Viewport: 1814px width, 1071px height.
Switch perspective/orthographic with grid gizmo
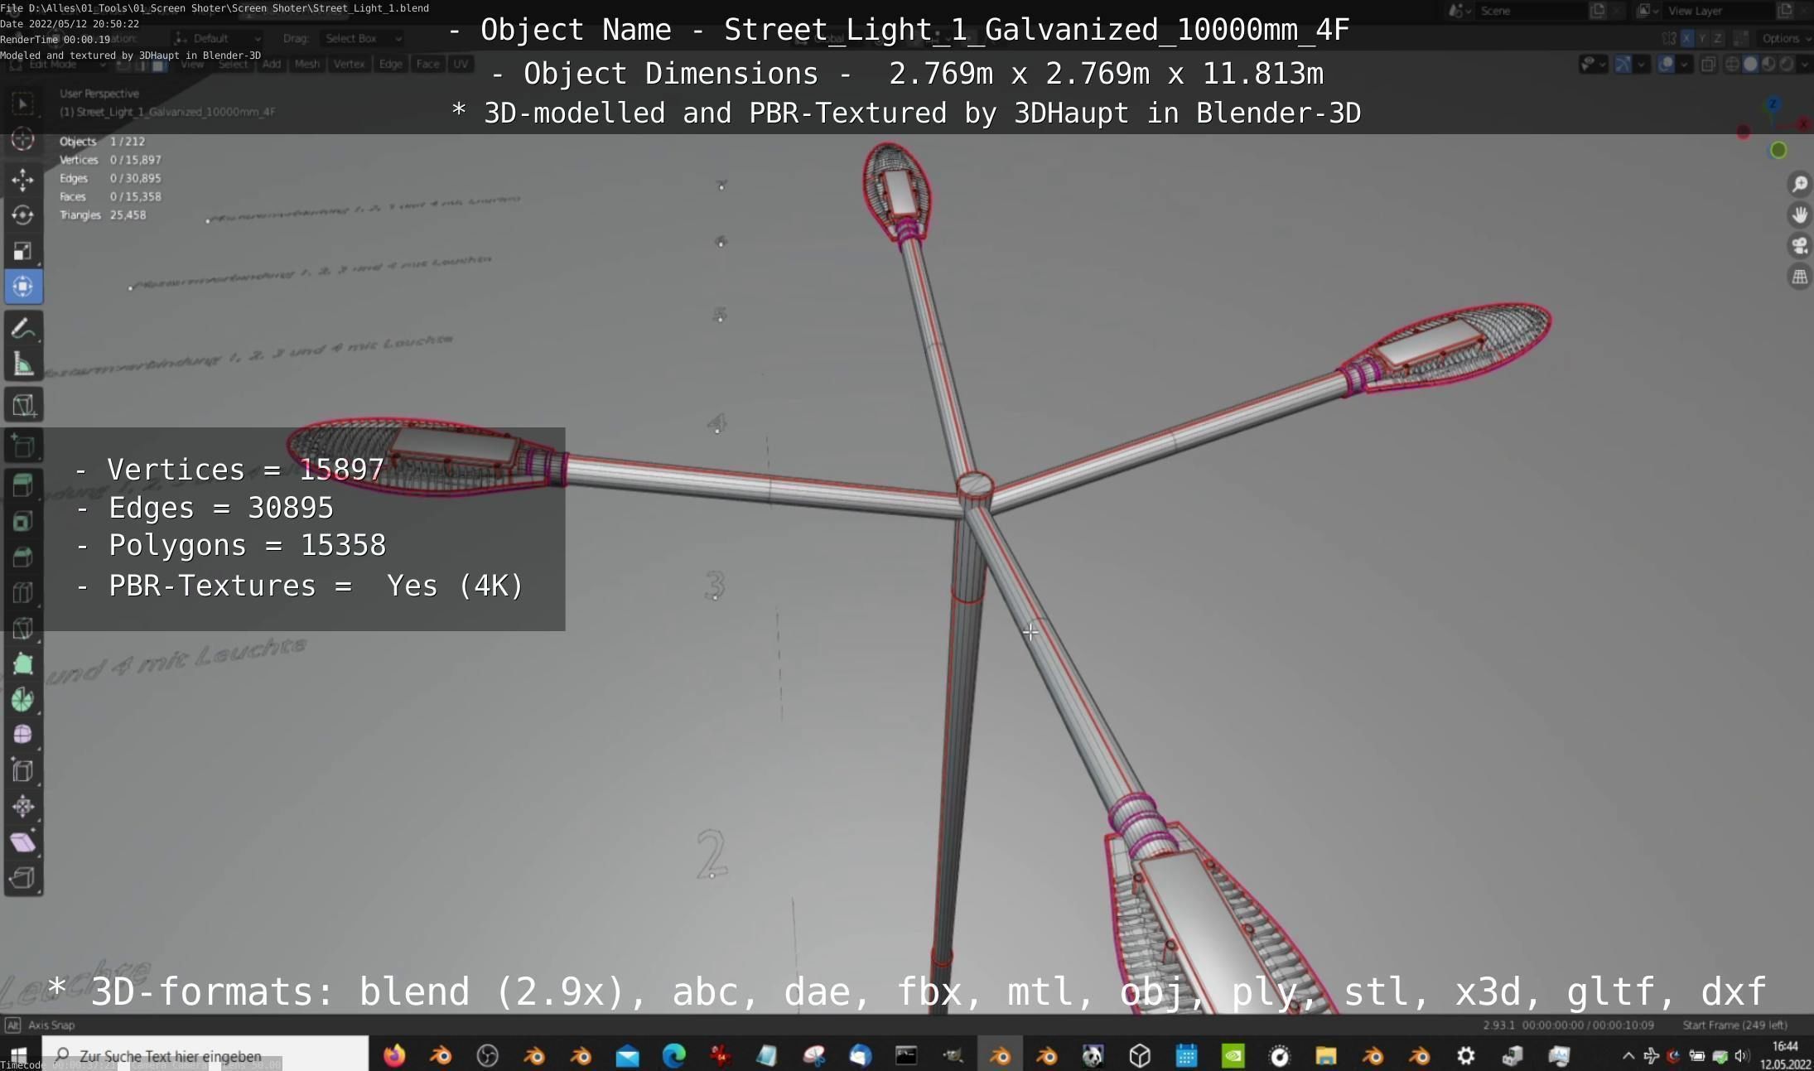point(1799,277)
